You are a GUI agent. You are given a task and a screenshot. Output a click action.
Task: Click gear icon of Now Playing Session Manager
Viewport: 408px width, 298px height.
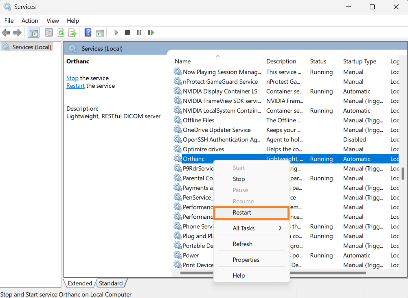pos(178,72)
